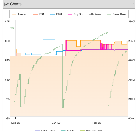Screen dimensions: 138x131
Task: Click the Dec '25 axis label
Action: click(x=16, y=123)
